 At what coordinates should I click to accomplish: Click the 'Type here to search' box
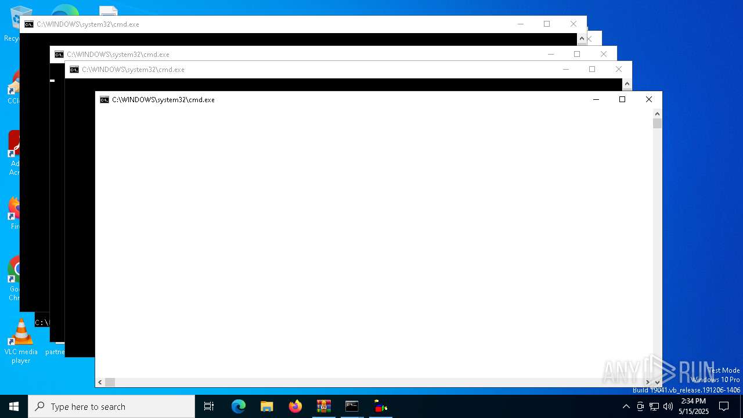pos(111,406)
